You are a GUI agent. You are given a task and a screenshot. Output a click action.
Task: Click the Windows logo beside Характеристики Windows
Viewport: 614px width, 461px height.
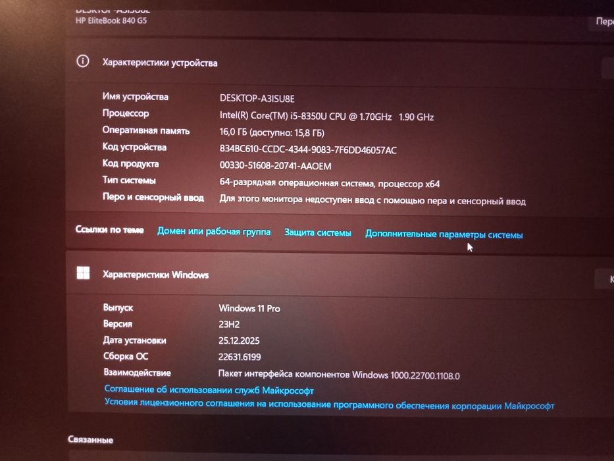(x=83, y=273)
